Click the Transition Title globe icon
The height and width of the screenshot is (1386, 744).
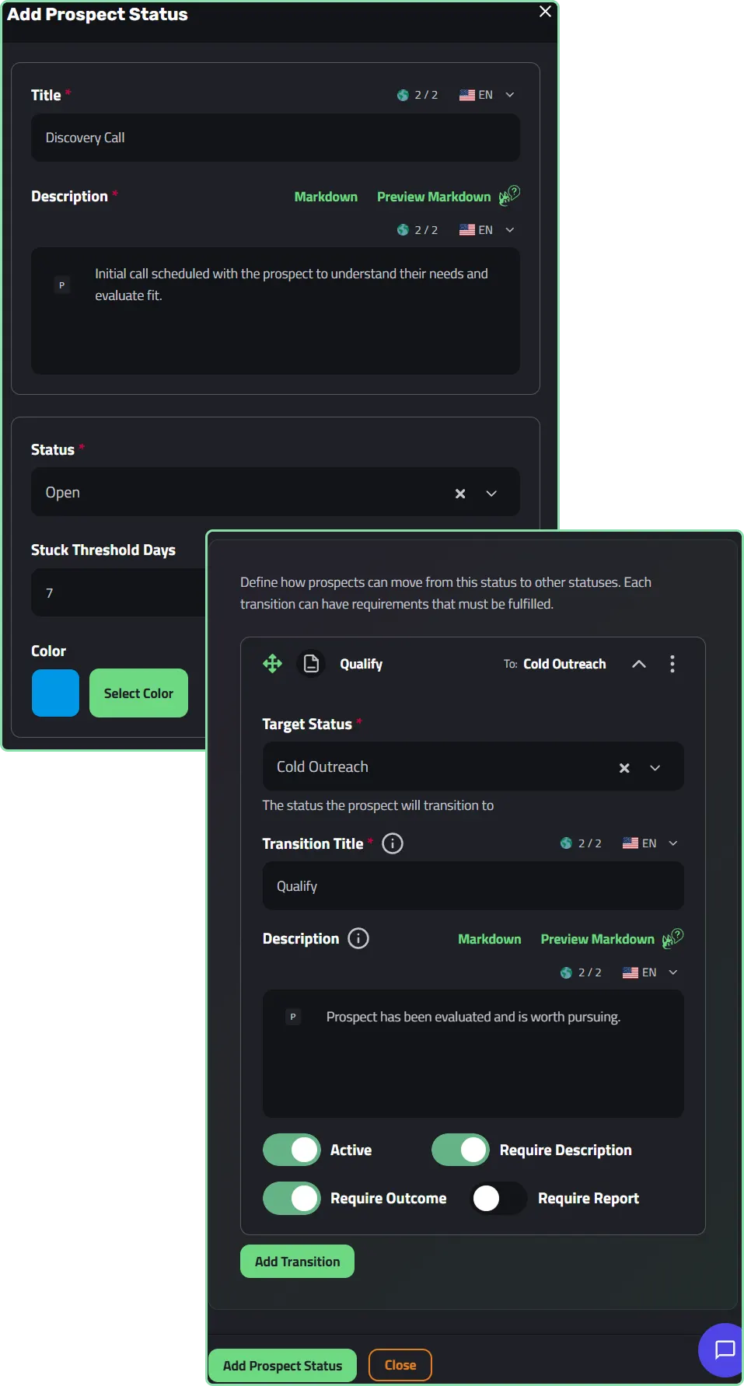tap(566, 843)
